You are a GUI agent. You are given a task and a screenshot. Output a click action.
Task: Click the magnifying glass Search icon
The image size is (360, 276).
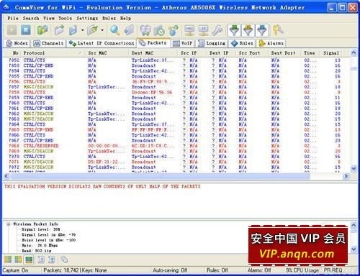(x=115, y=30)
